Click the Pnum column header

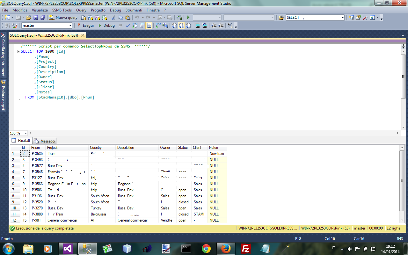tap(38, 148)
